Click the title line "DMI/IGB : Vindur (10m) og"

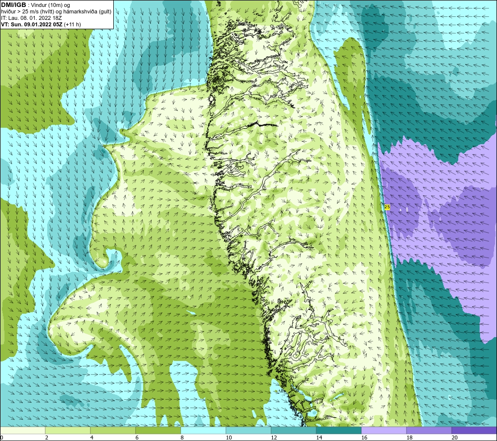[36, 5]
